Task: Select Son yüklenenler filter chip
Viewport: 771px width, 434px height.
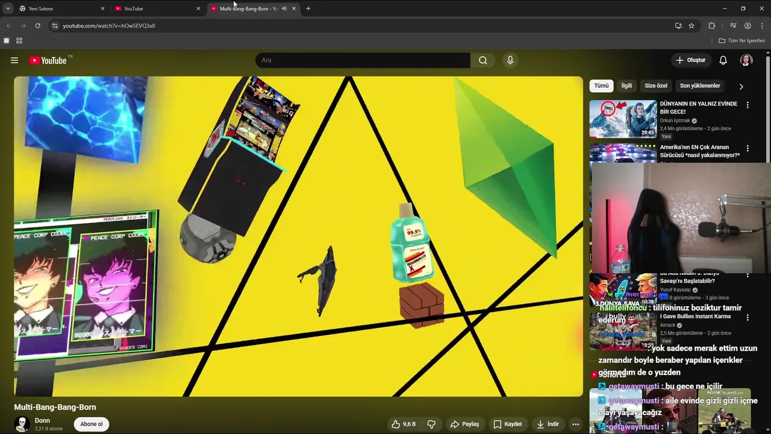Action: (700, 86)
